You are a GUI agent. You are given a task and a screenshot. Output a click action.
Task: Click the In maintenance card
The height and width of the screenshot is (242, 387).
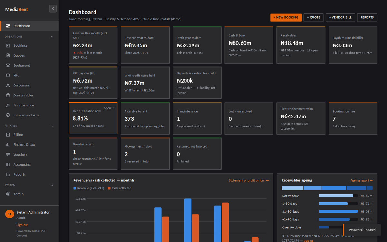(197, 118)
